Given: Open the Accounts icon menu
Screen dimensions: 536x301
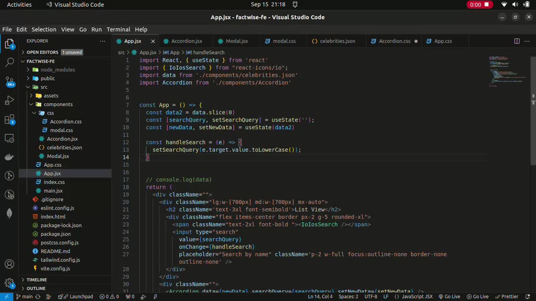Looking at the screenshot, I should point(9,264).
